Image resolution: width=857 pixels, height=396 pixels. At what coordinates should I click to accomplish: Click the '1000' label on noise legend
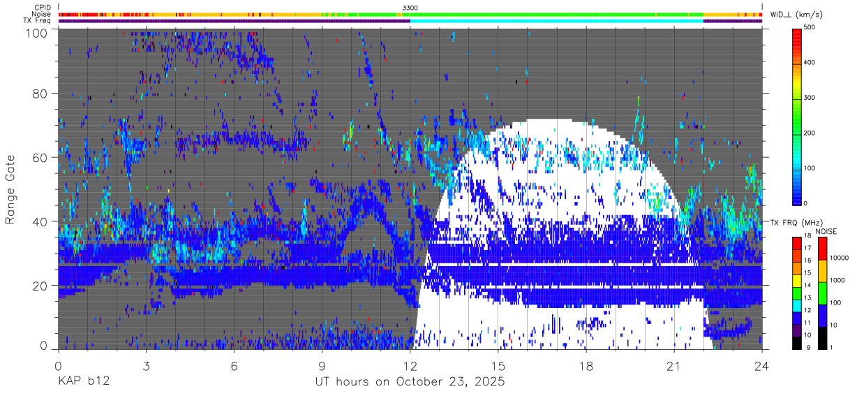[x=839, y=281]
